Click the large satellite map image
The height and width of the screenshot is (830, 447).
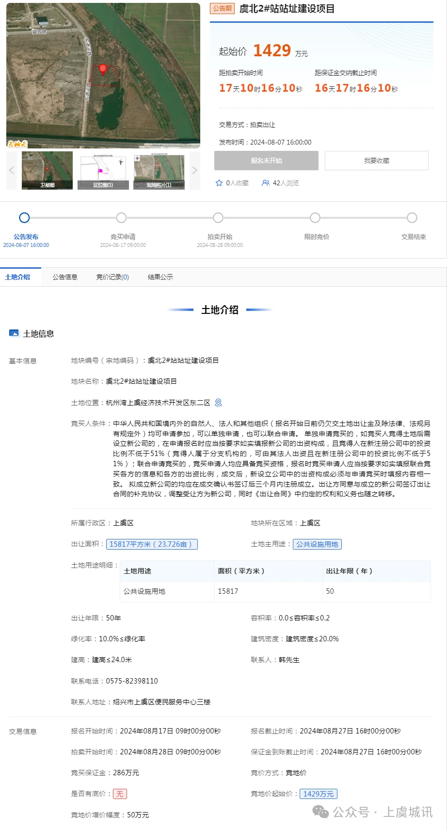(103, 75)
